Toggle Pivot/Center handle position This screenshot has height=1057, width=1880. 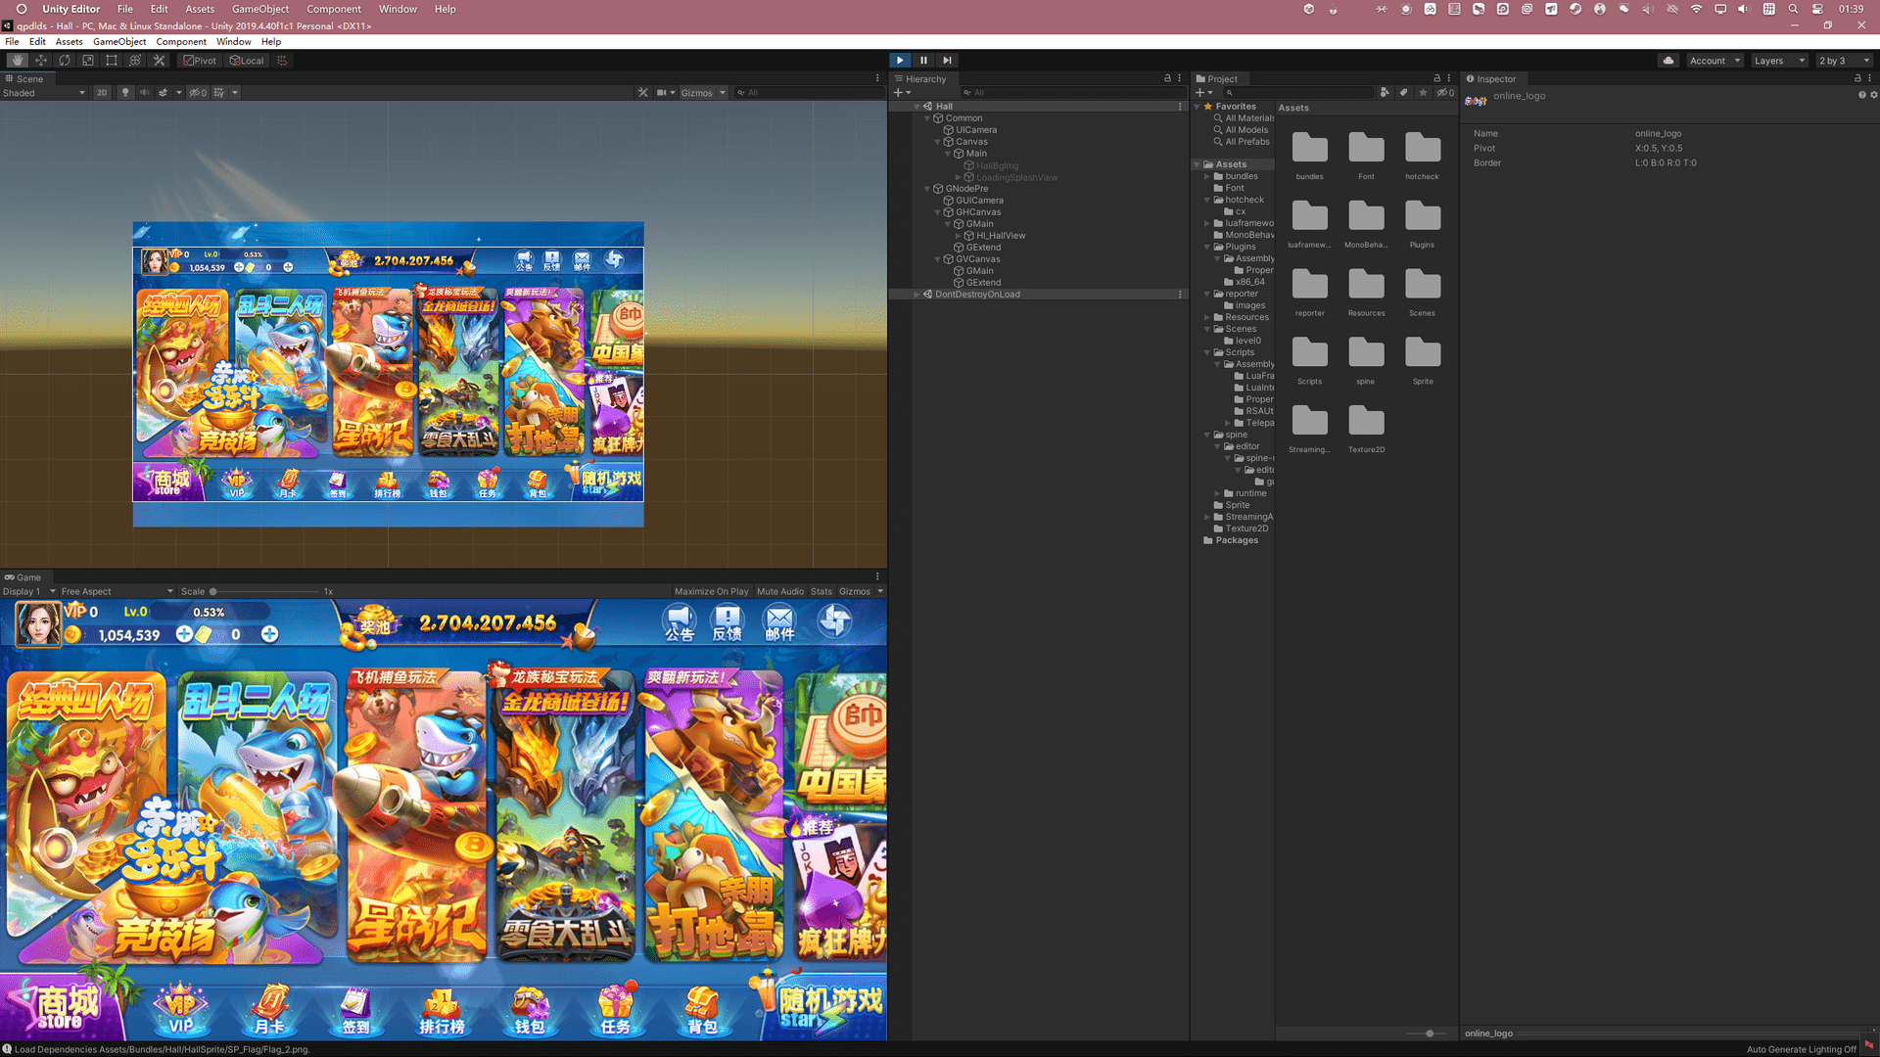click(x=200, y=61)
